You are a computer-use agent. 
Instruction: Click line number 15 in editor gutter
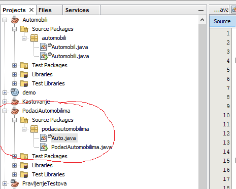click(226, 161)
